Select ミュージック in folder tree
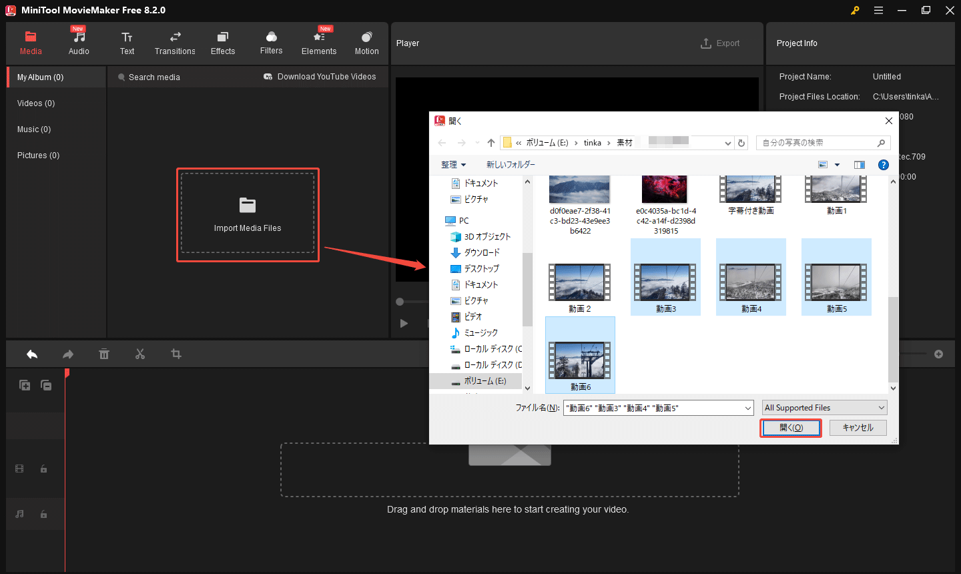 (474, 333)
